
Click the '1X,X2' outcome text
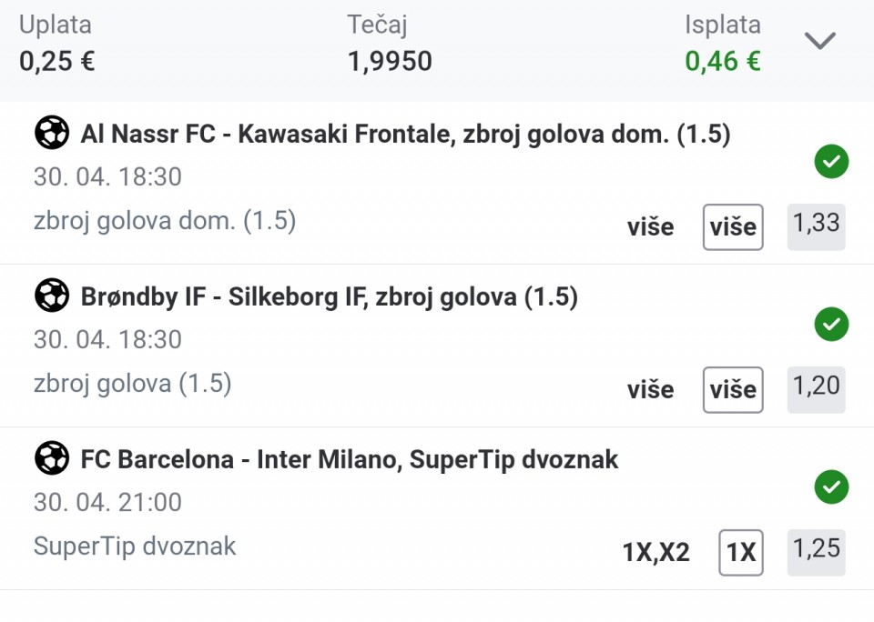pyautogui.click(x=656, y=552)
